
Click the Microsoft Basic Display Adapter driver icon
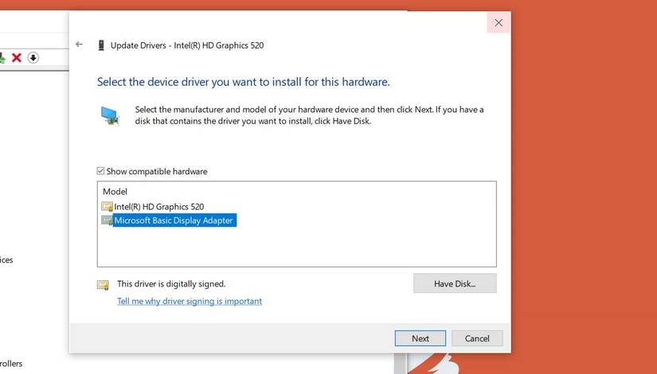coord(107,220)
